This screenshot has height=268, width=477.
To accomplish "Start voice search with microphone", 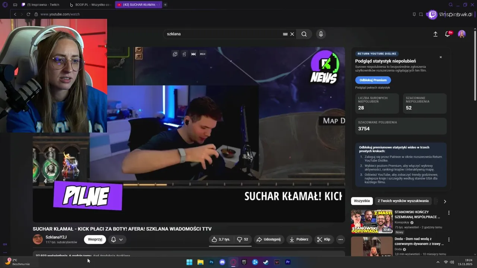I will click(x=321, y=34).
